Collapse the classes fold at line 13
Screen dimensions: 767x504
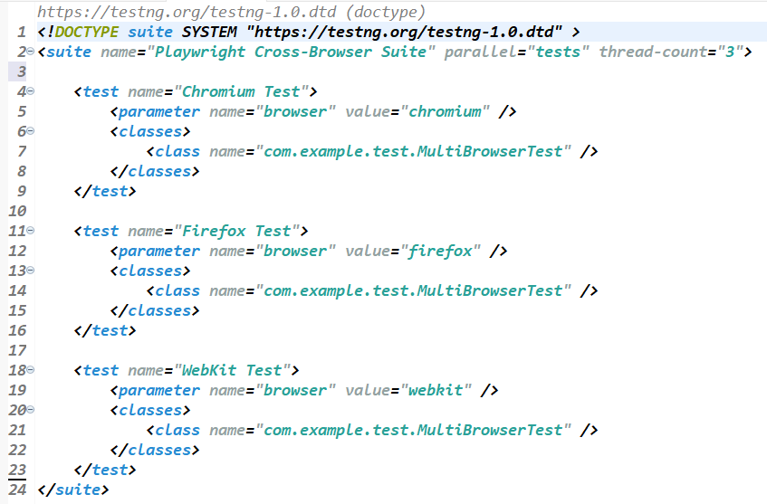[30, 271]
